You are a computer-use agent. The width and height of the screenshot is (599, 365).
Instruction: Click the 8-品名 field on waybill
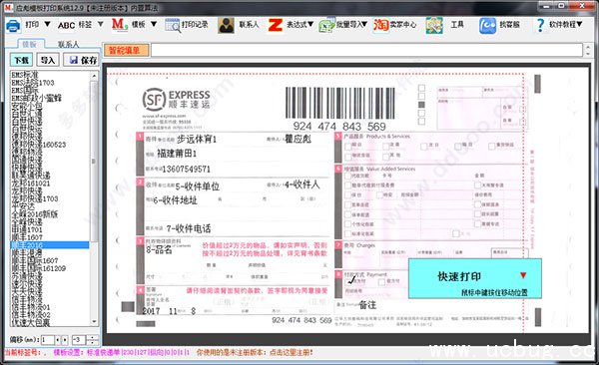pos(159,250)
